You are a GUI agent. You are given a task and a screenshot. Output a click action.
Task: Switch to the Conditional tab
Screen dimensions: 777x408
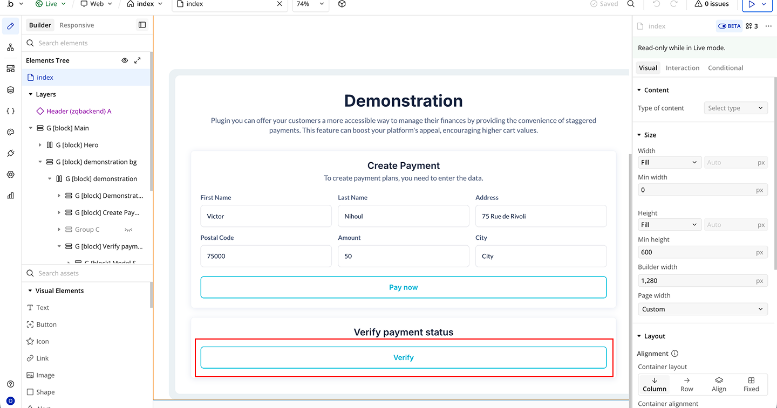tap(726, 68)
